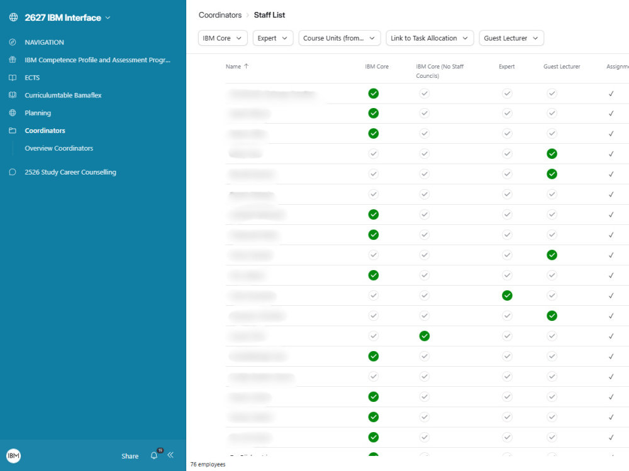Open the Expert filter dropdown

pos(273,38)
